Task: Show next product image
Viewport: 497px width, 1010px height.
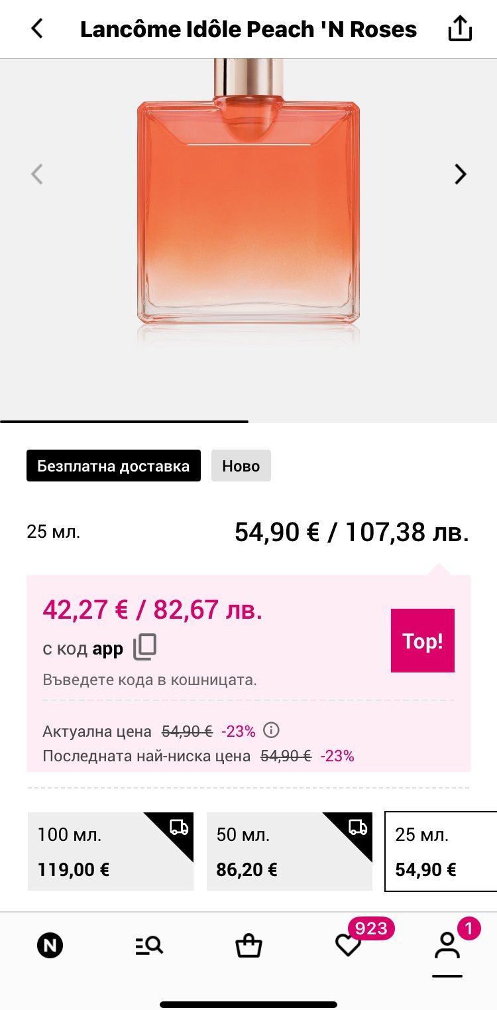Action: 460,174
